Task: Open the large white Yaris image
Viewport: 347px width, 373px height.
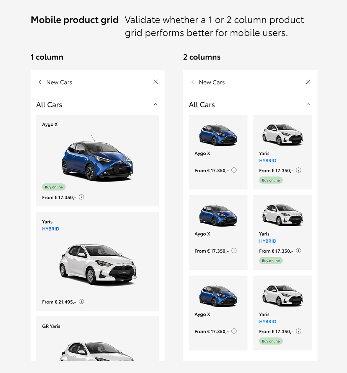Action: pyautogui.click(x=98, y=264)
